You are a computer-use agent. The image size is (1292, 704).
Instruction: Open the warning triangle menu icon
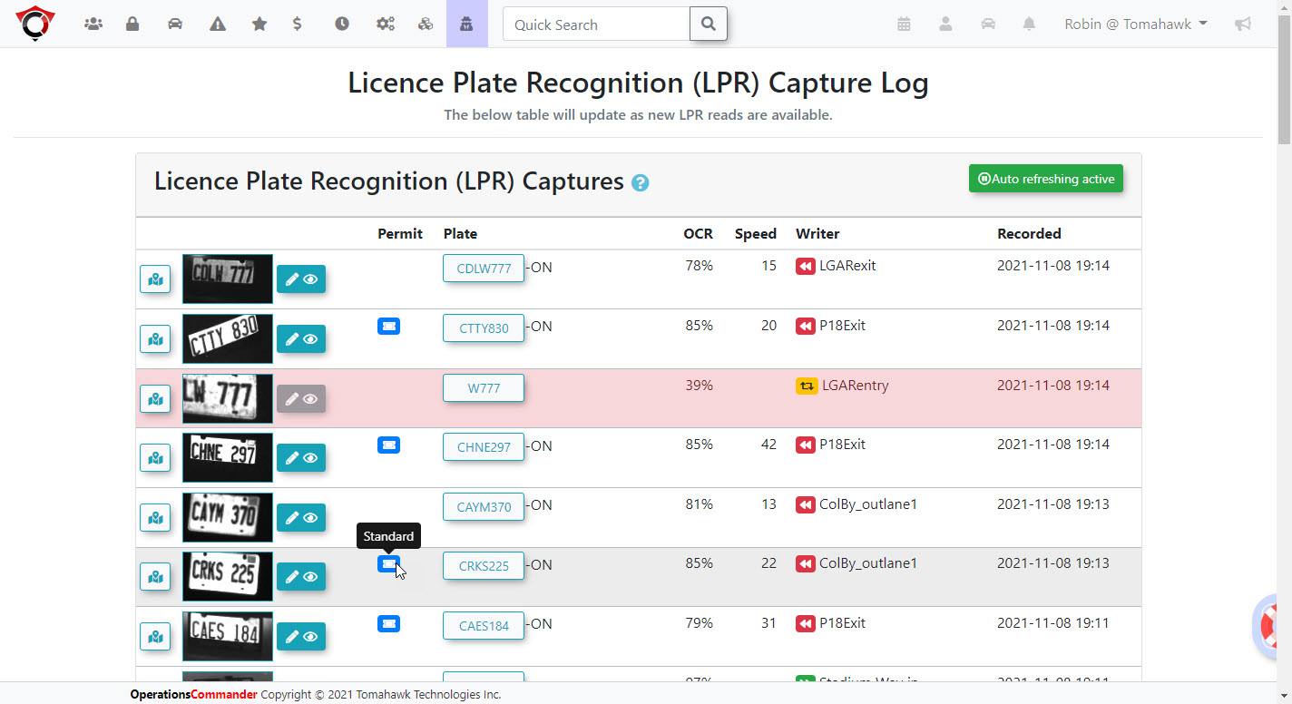coord(218,24)
